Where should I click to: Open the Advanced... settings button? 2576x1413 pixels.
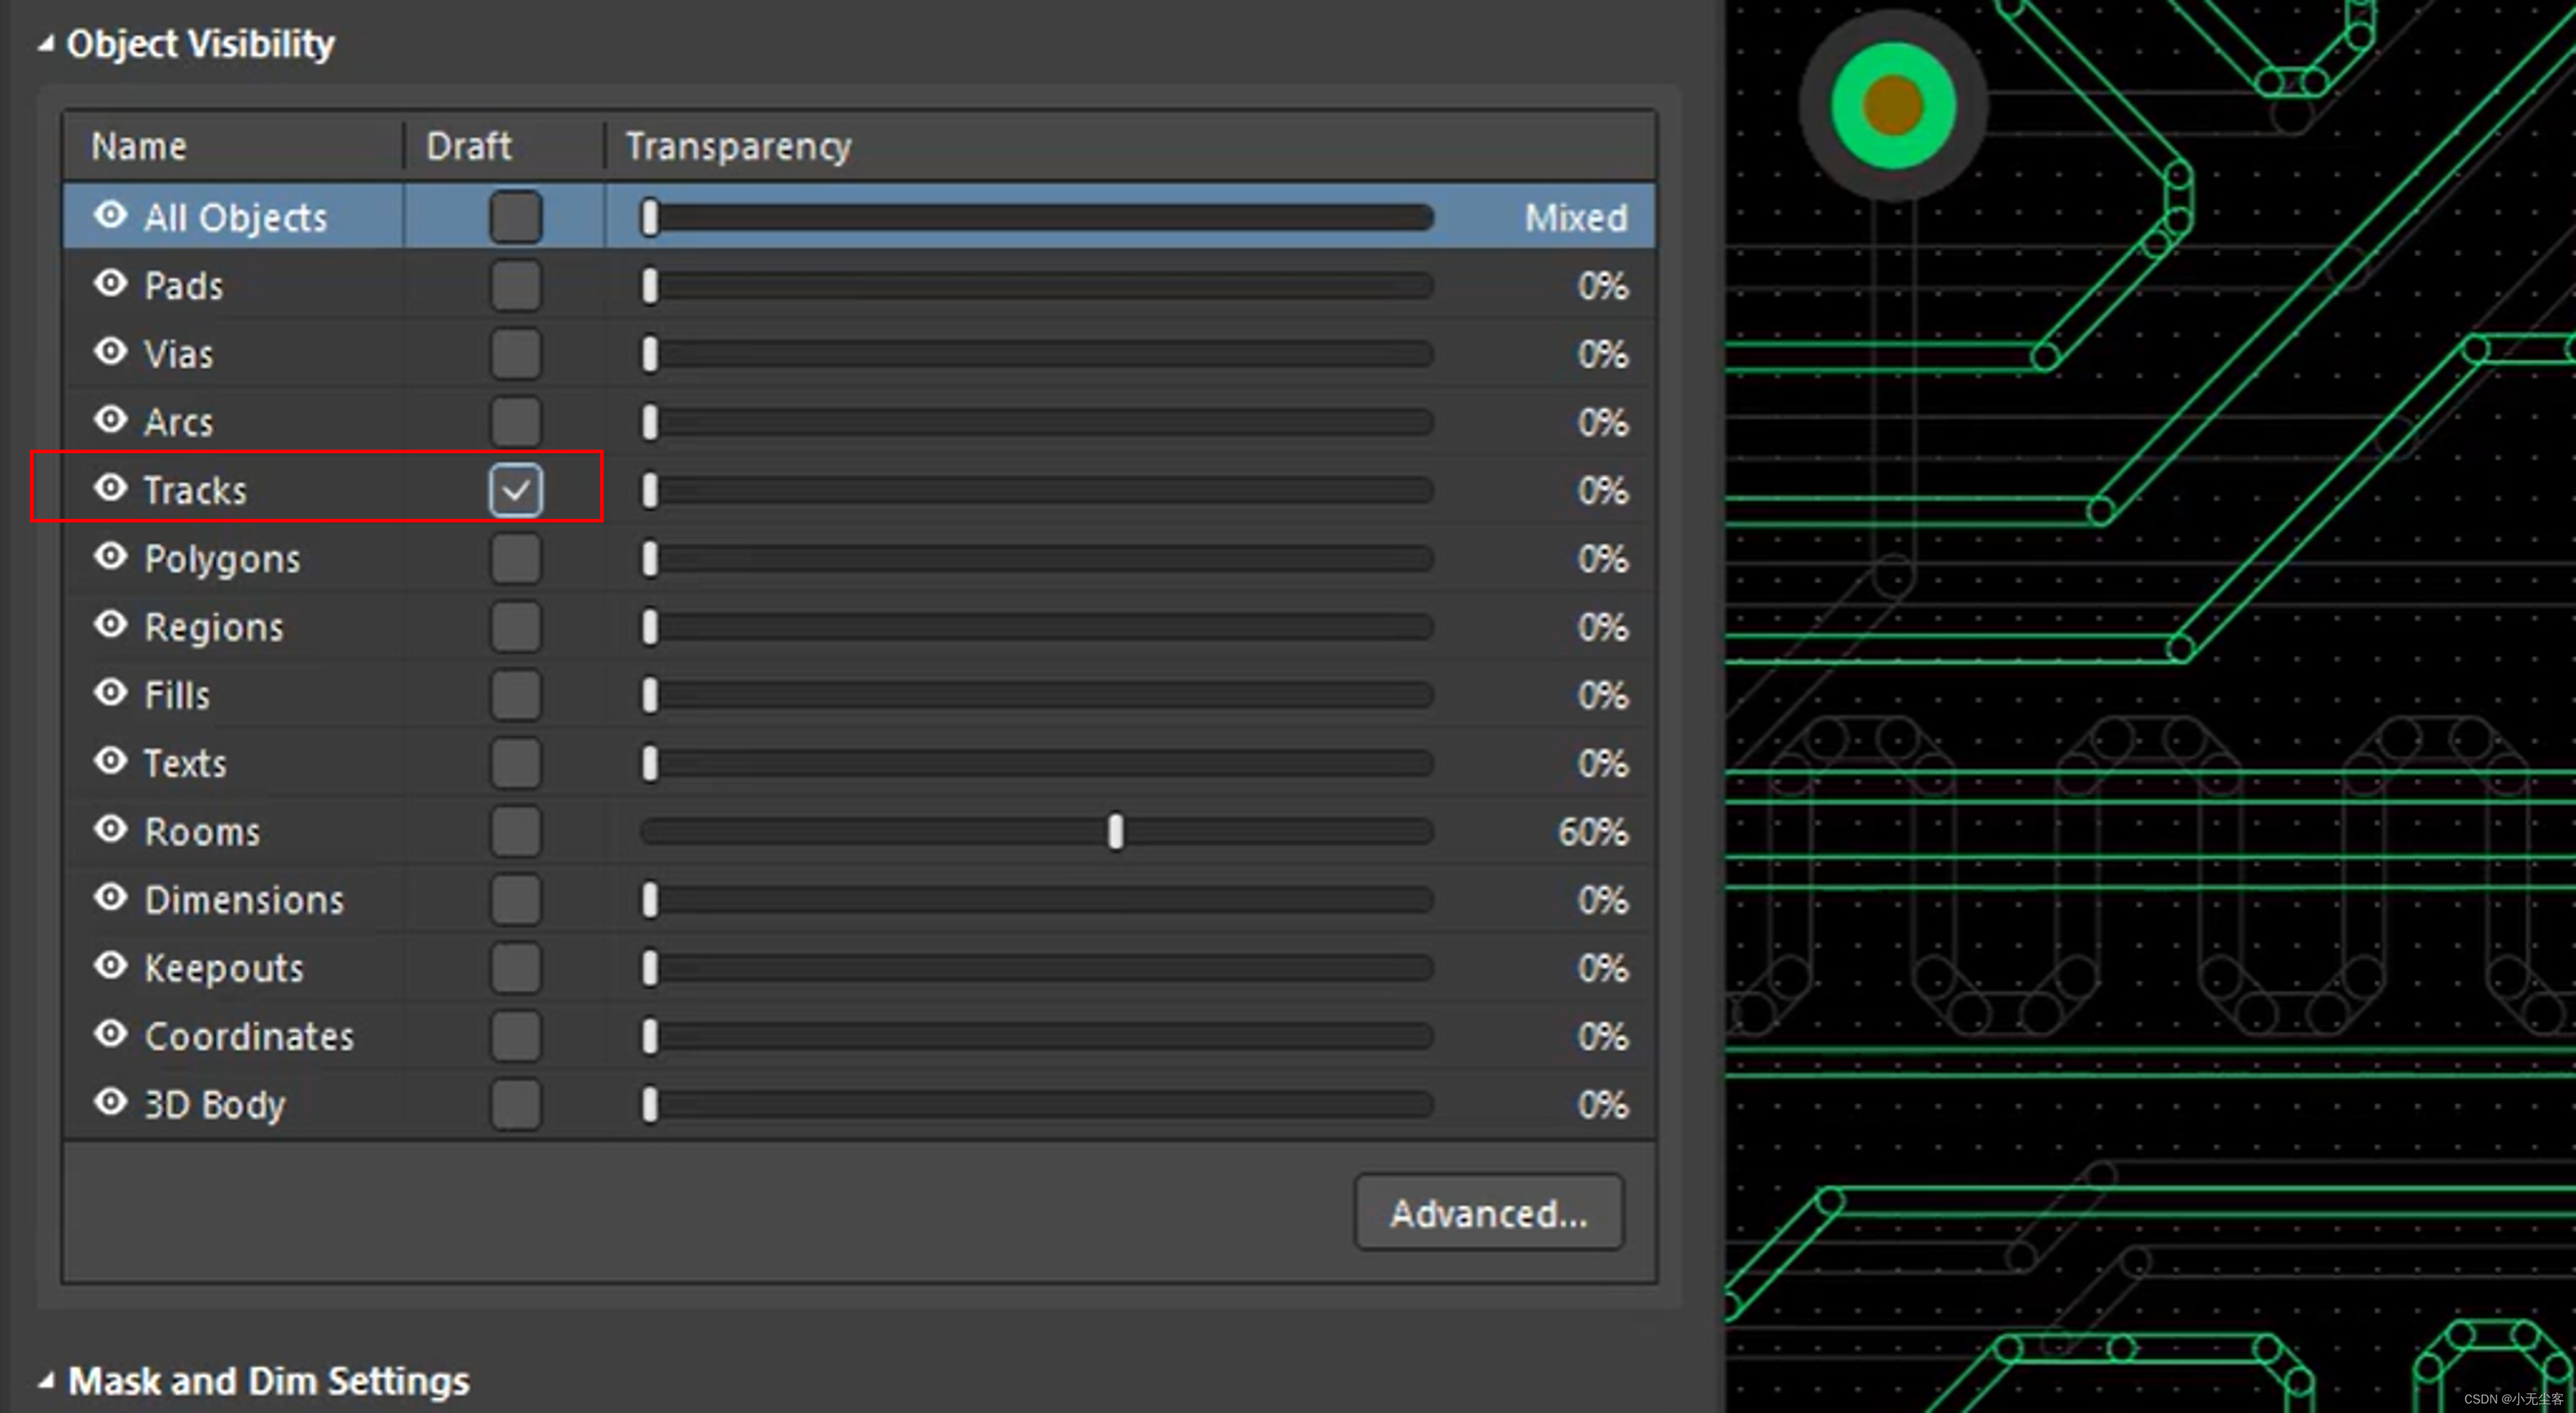tap(1488, 1212)
